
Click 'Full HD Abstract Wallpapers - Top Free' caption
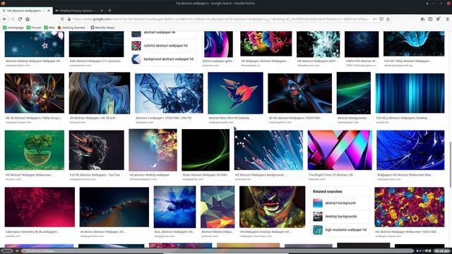click(x=96, y=175)
